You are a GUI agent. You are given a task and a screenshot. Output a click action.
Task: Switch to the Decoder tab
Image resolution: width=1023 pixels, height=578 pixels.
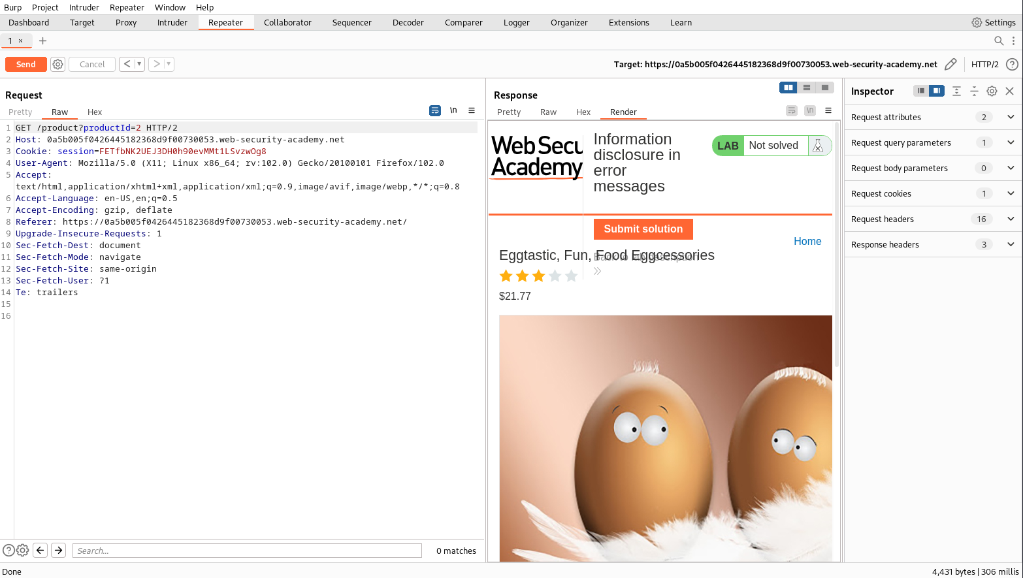point(408,22)
